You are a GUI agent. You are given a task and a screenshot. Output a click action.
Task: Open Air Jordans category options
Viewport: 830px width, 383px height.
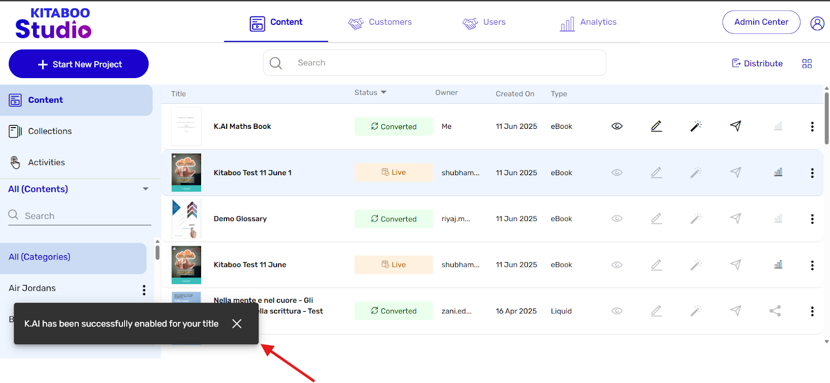(144, 290)
